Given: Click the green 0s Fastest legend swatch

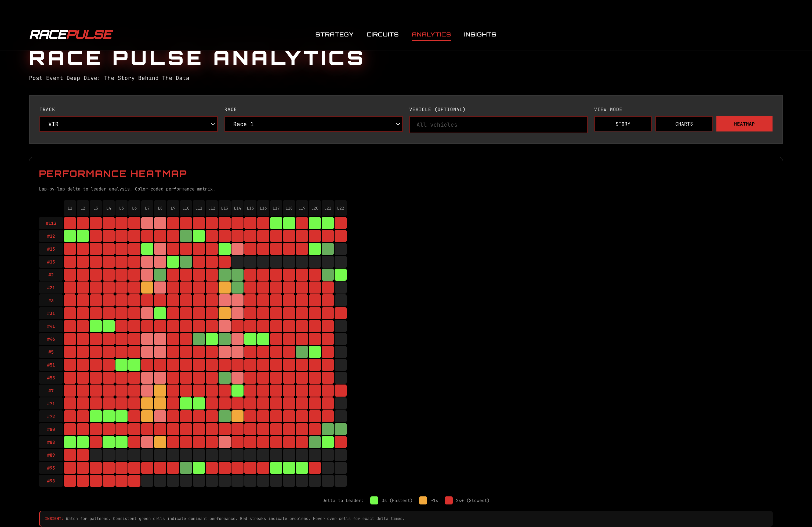Looking at the screenshot, I should [374, 500].
